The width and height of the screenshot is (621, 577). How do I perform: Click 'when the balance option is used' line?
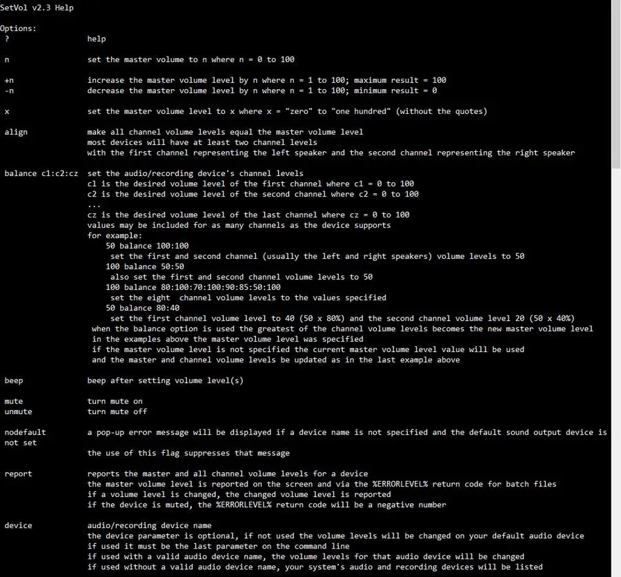point(342,329)
